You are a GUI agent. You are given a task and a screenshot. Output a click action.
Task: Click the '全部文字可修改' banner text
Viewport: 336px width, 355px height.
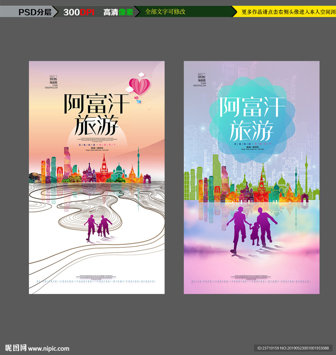coord(165,11)
